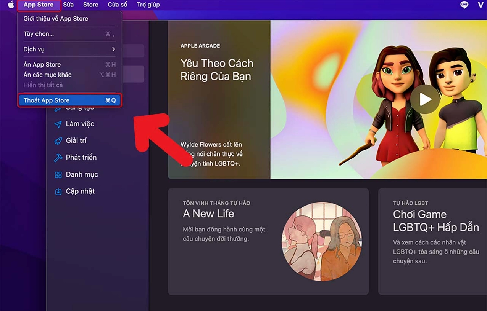Screen dimensions: 487x311
Task: Click the A New Life circular artwork
Action: 321,241
